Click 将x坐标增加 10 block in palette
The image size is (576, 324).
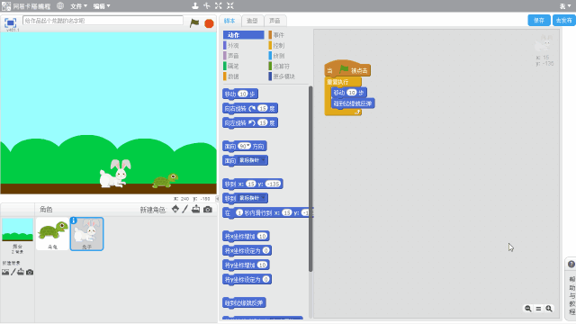246,236
